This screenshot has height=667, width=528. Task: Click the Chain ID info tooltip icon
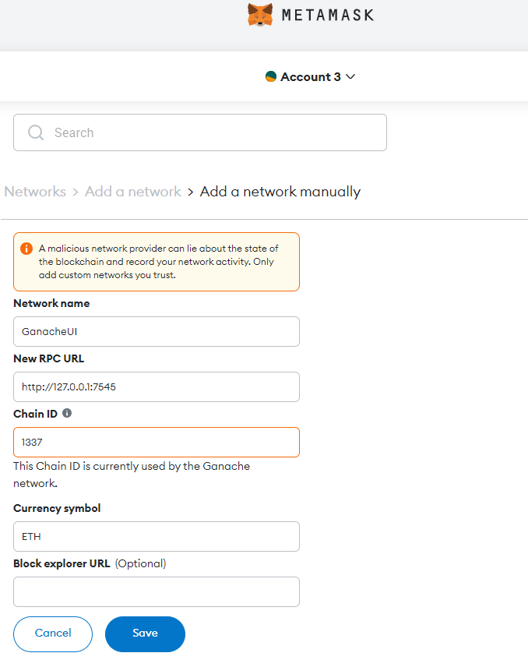(67, 413)
